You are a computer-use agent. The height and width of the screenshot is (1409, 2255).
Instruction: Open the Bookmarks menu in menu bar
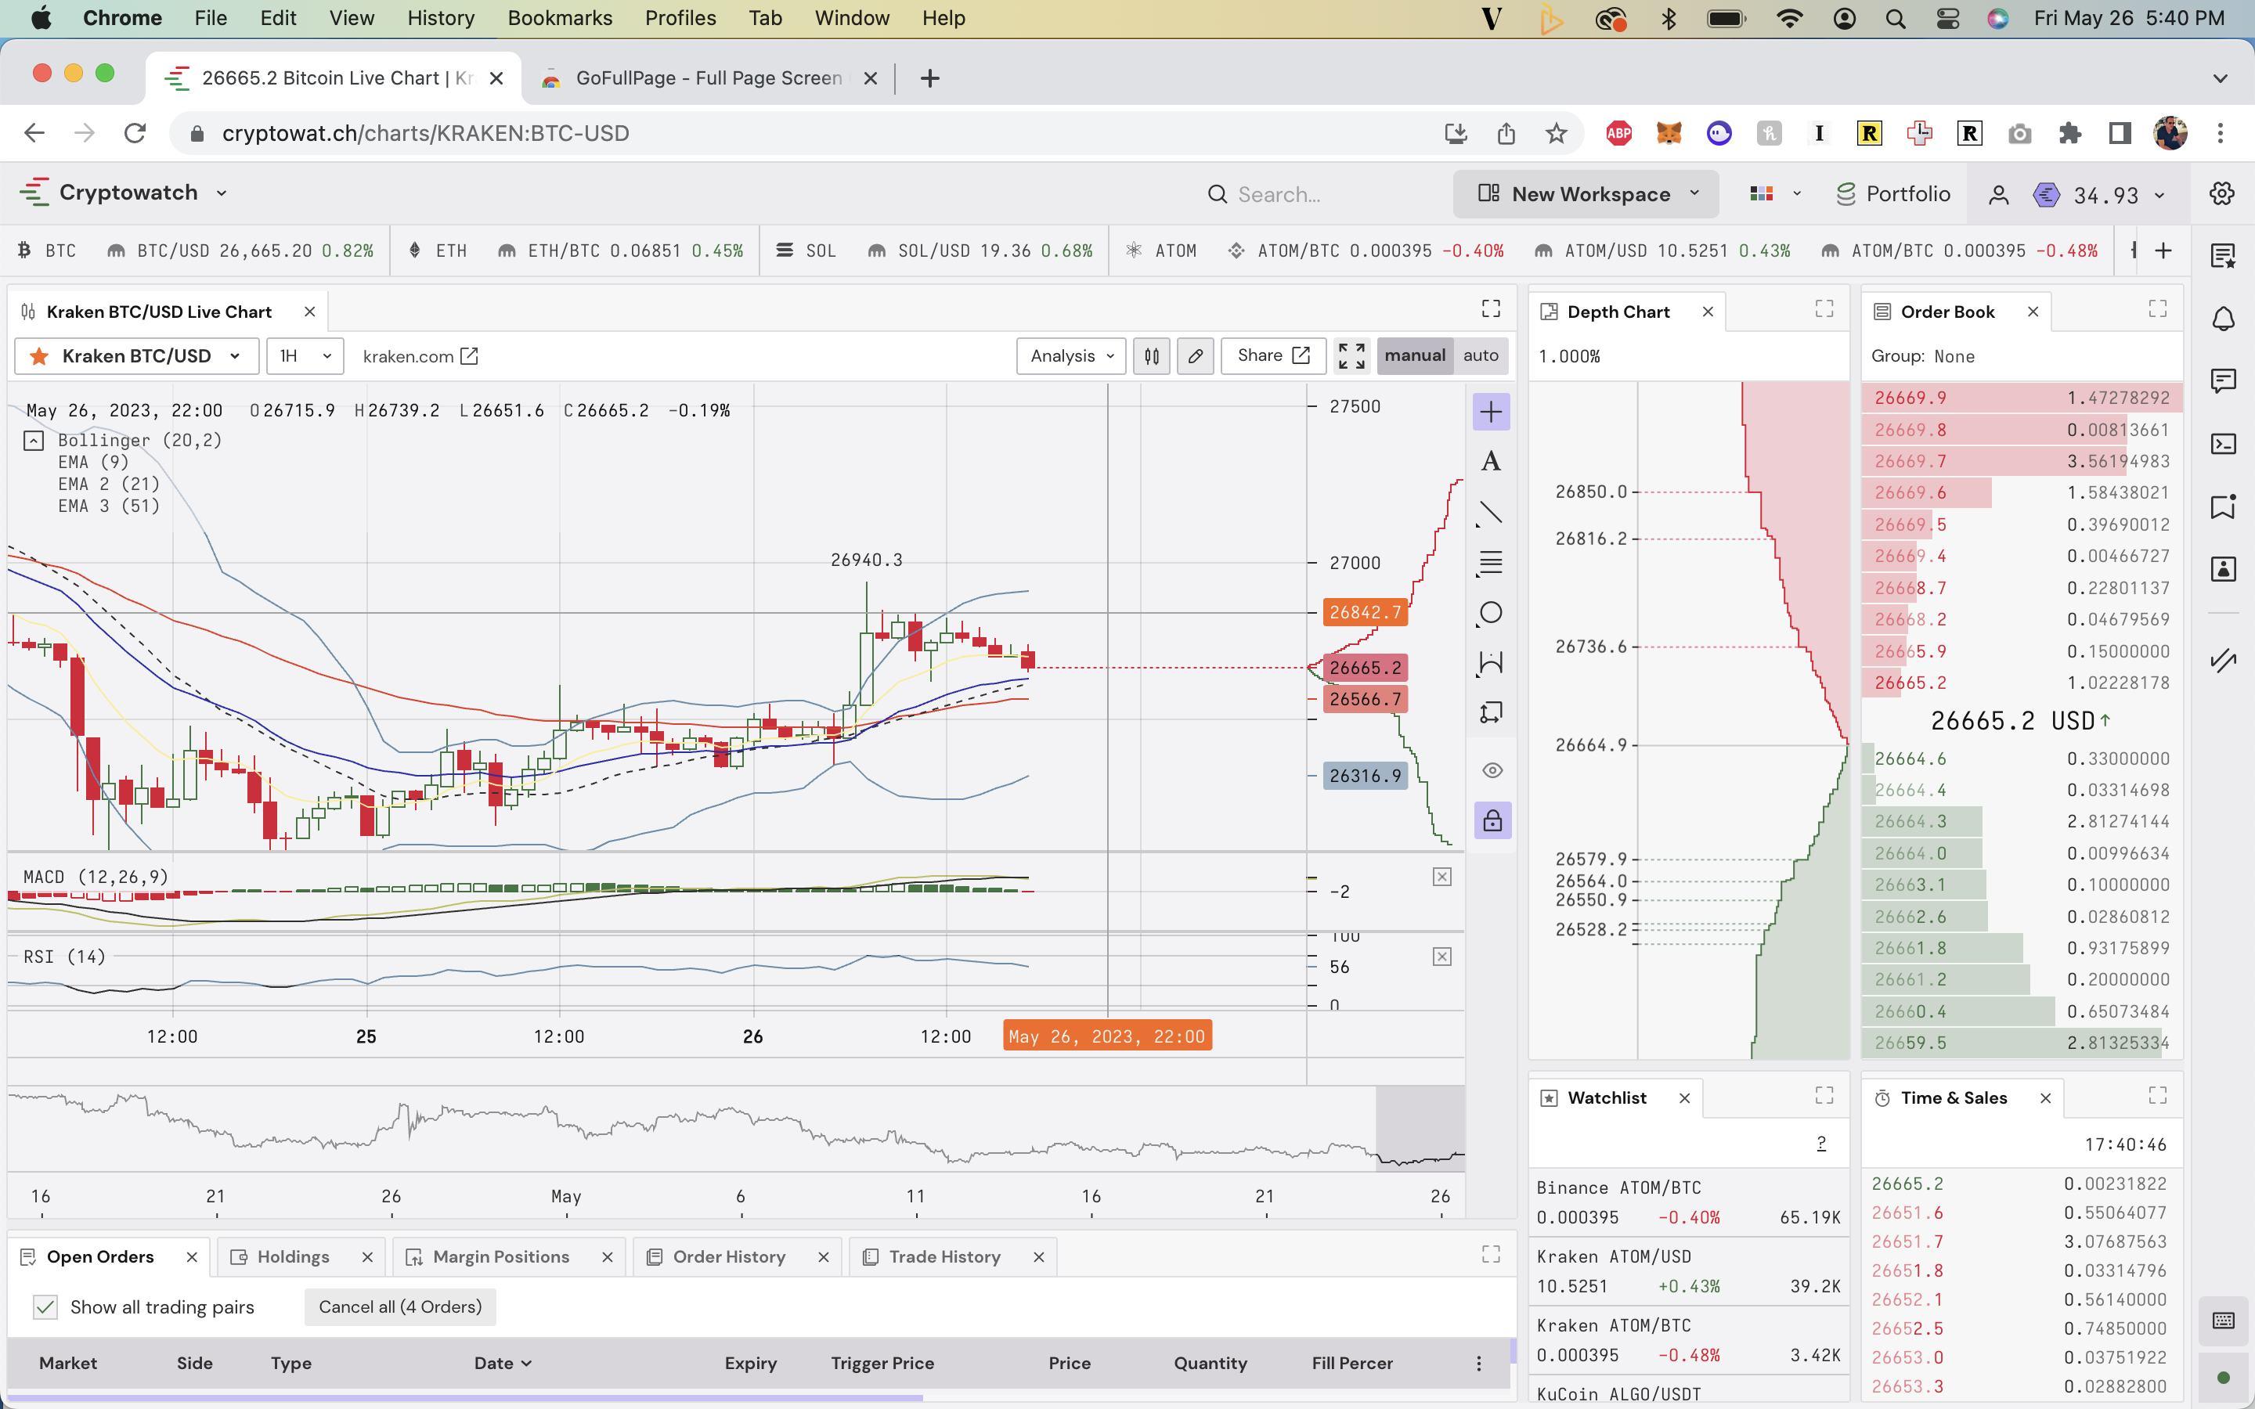click(559, 18)
